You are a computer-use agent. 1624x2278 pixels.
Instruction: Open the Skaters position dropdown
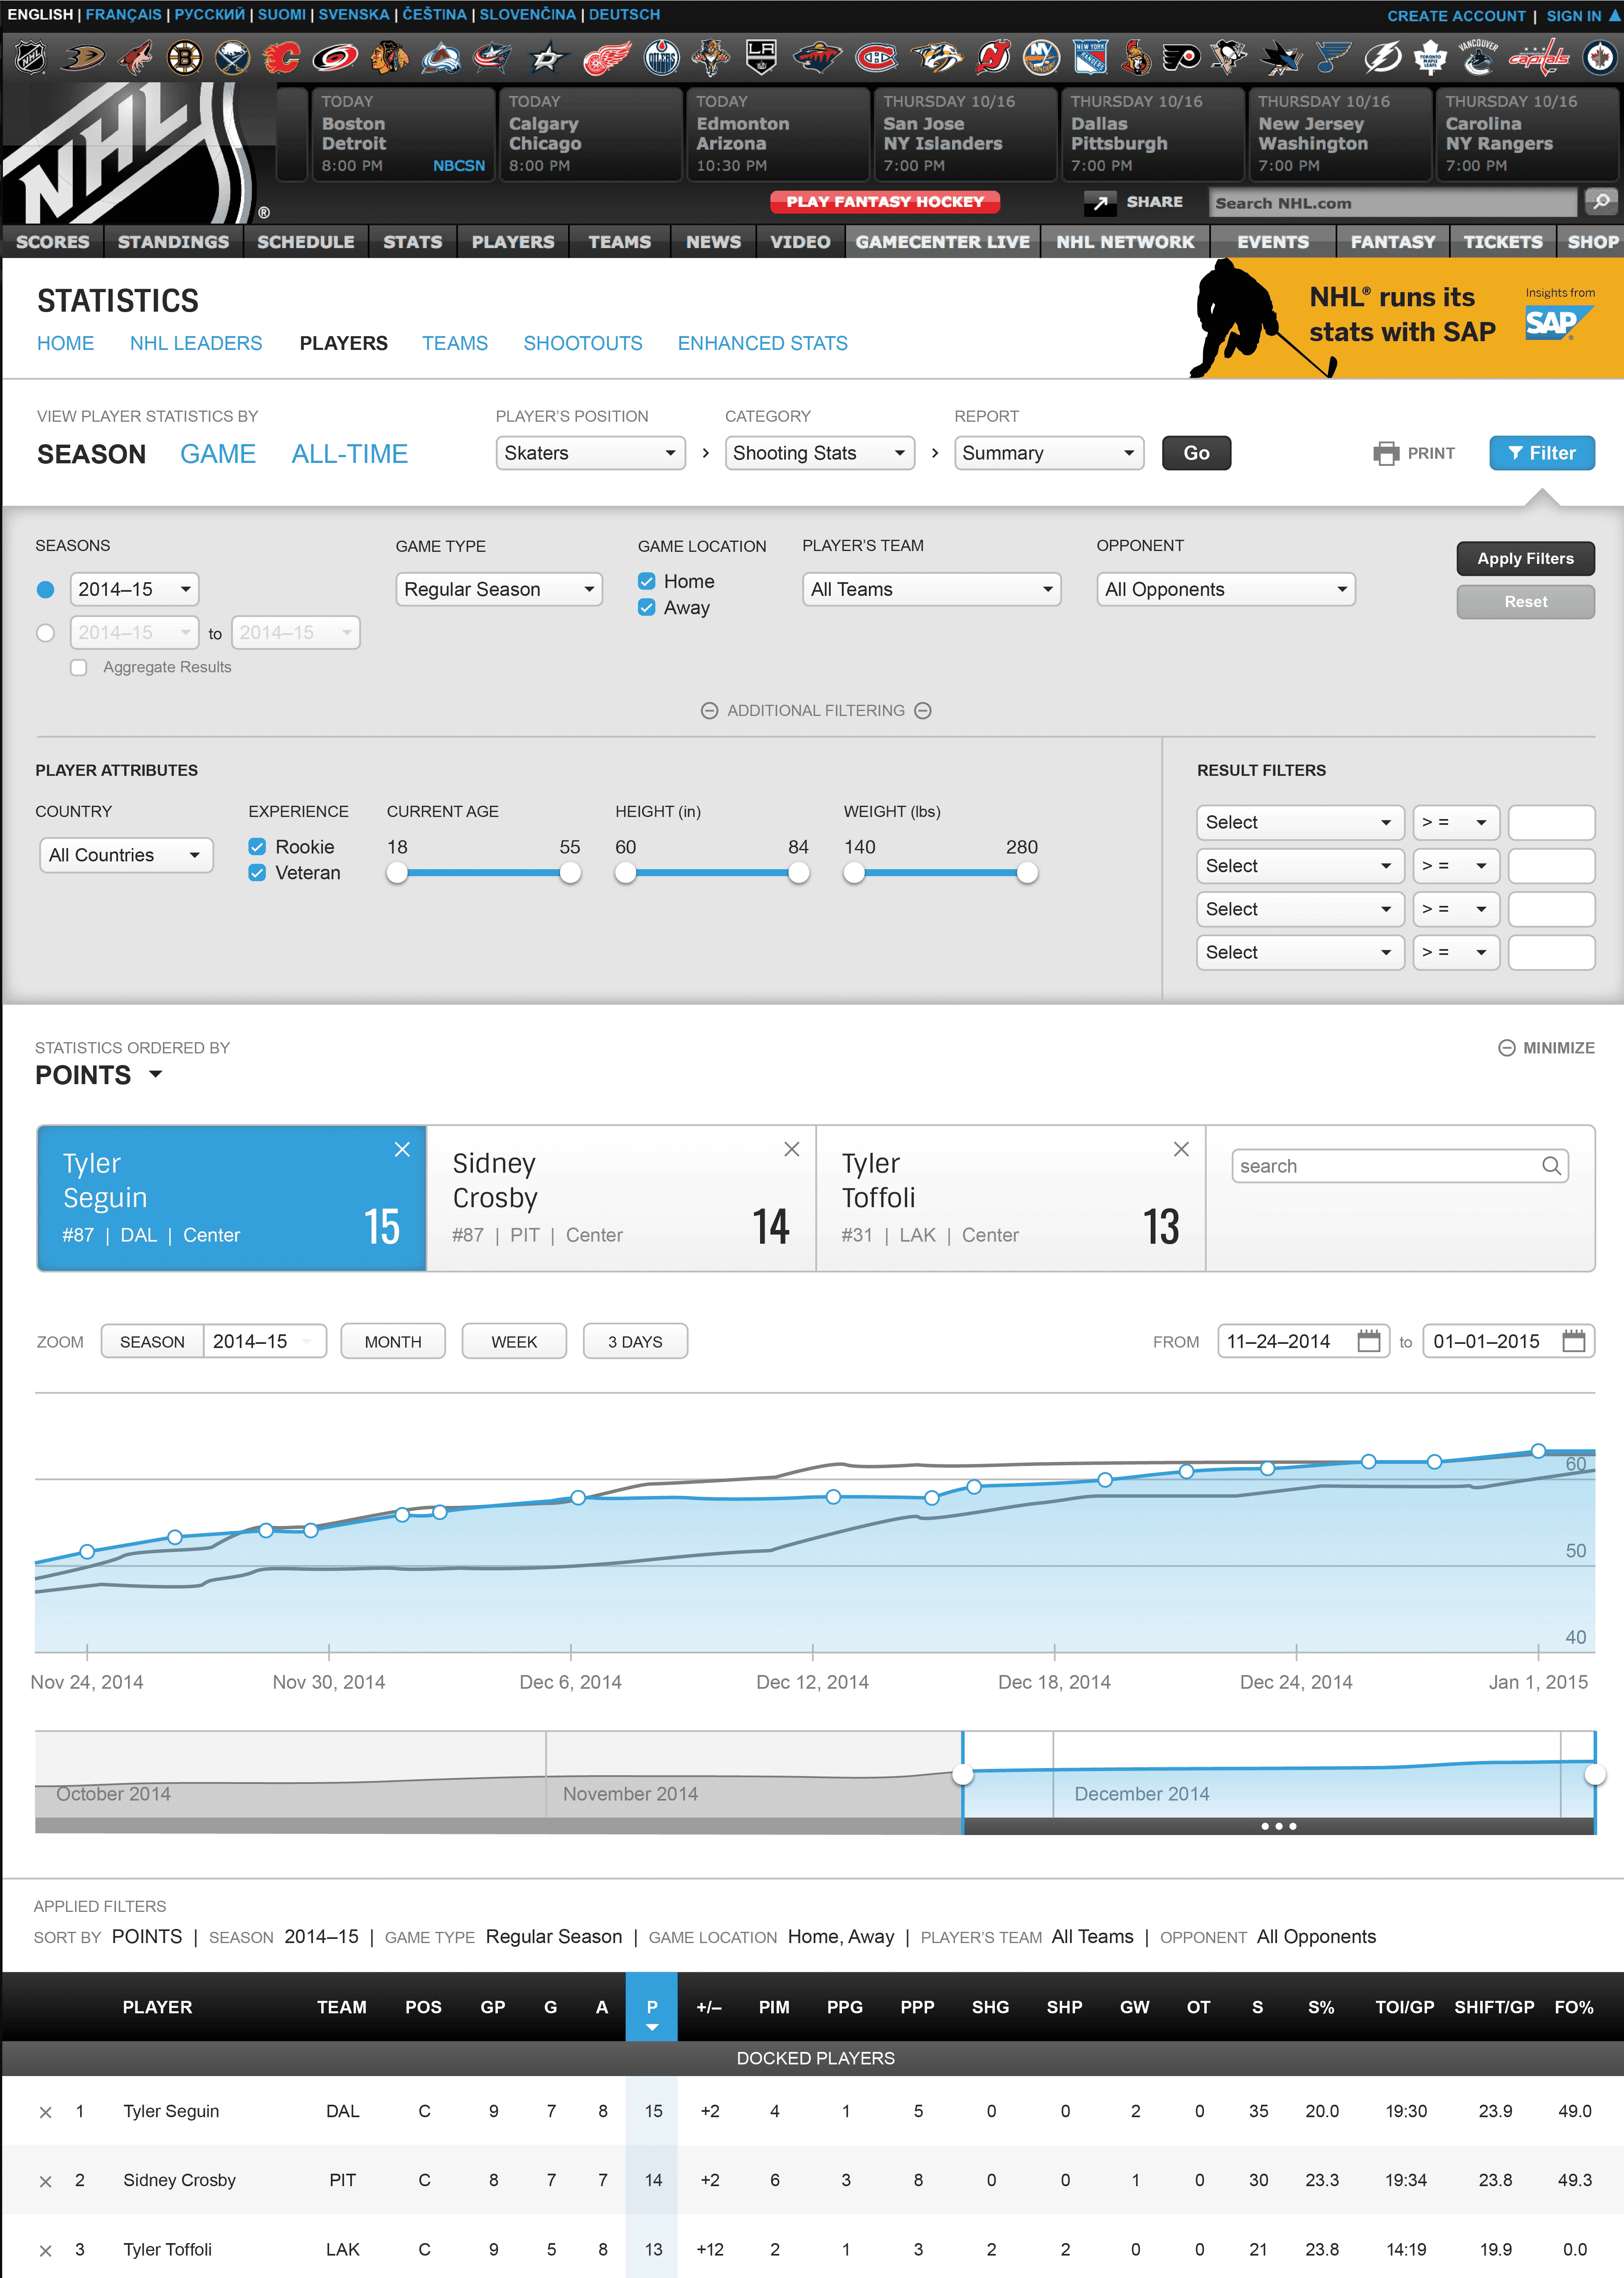(590, 453)
